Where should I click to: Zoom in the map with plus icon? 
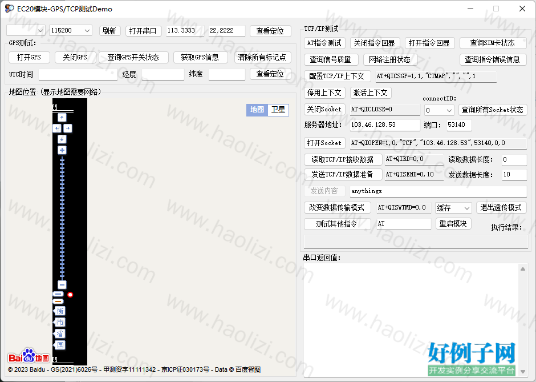(62, 150)
